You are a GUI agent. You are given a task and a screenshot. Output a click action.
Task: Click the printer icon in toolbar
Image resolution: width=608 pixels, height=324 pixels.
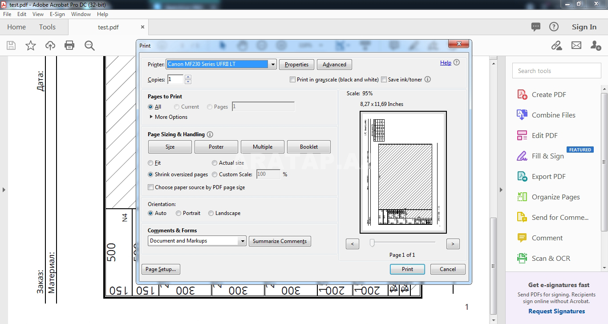(69, 45)
